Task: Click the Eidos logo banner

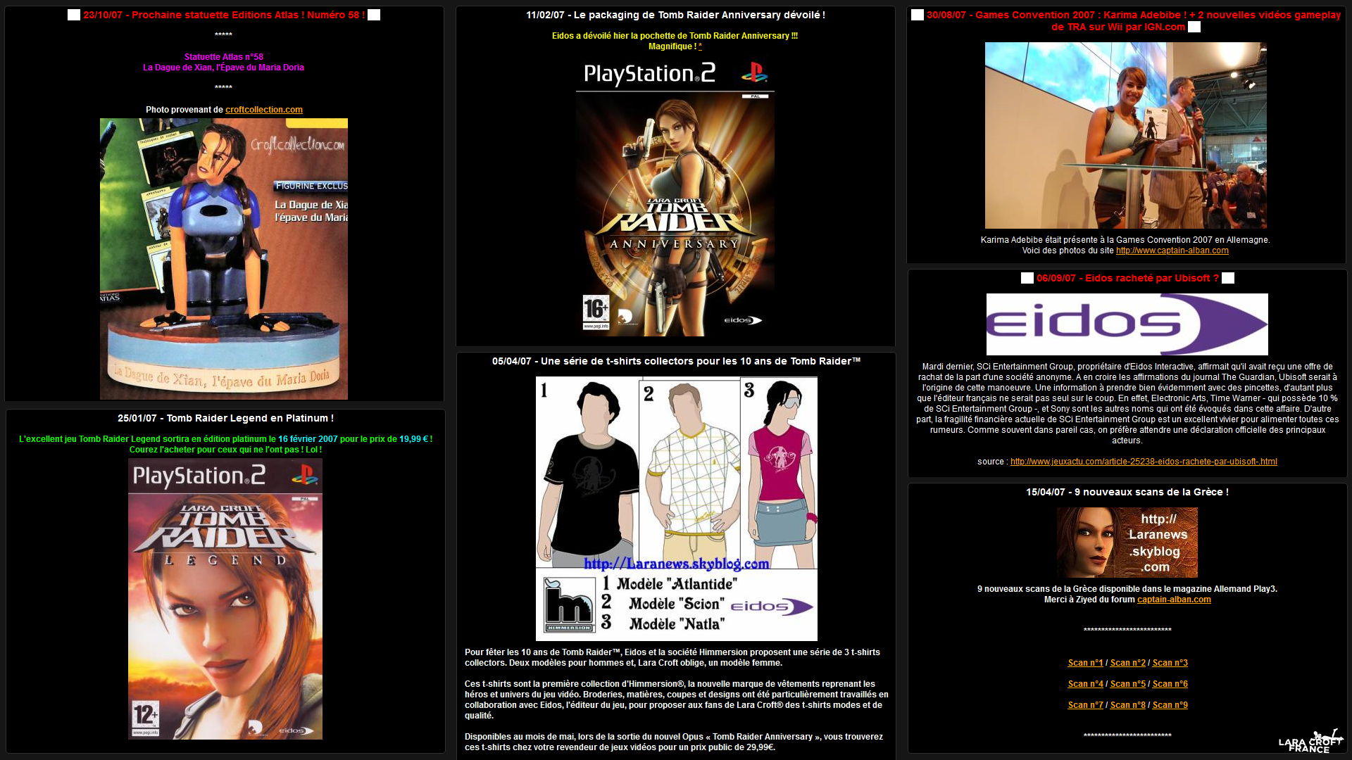Action: click(1127, 324)
